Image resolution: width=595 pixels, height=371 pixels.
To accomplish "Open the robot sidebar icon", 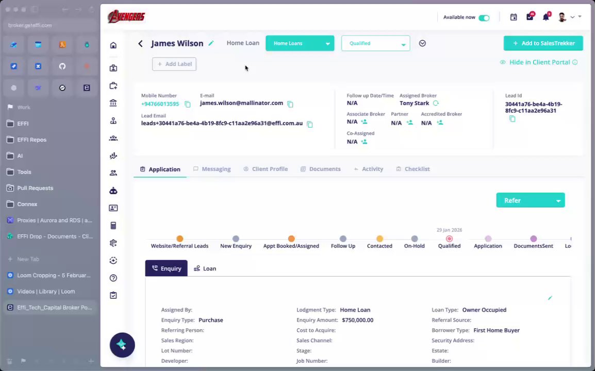I will coord(113,191).
